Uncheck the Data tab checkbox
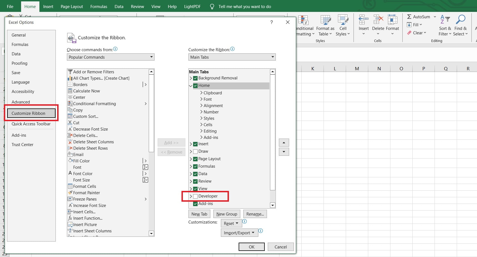 point(195,174)
